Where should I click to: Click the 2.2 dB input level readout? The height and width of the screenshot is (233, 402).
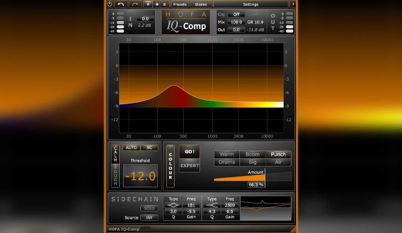144,25
